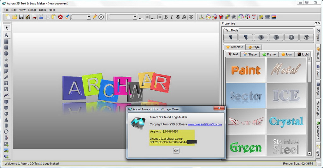
Task: Select first Text Mode button
Action: [231, 37]
